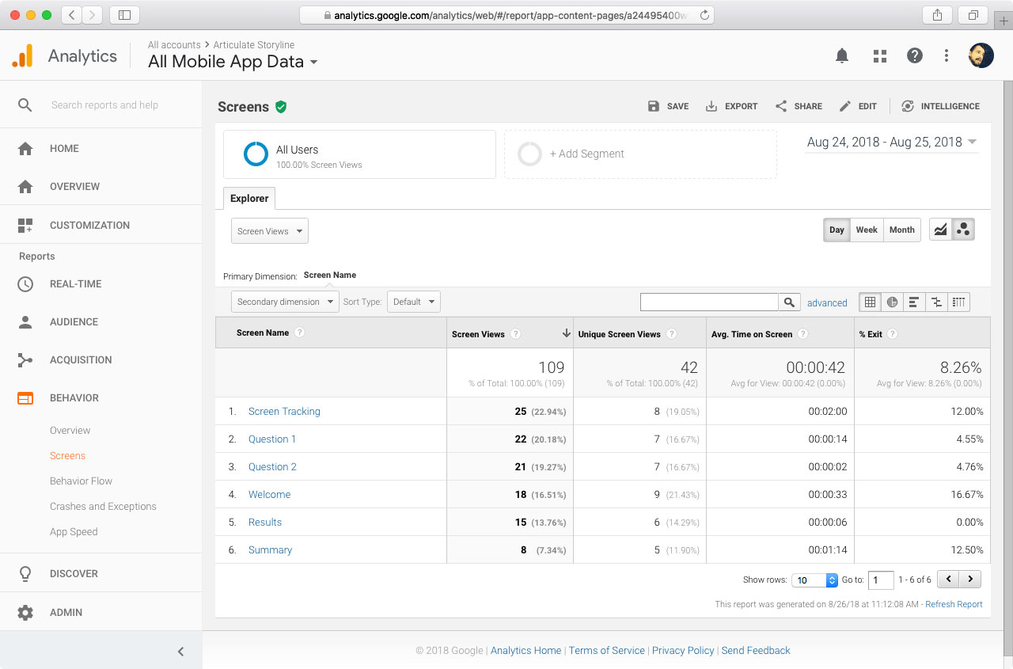Viewport: 1013px width, 669px height.
Task: Select the Month time granularity
Action: (x=901, y=230)
